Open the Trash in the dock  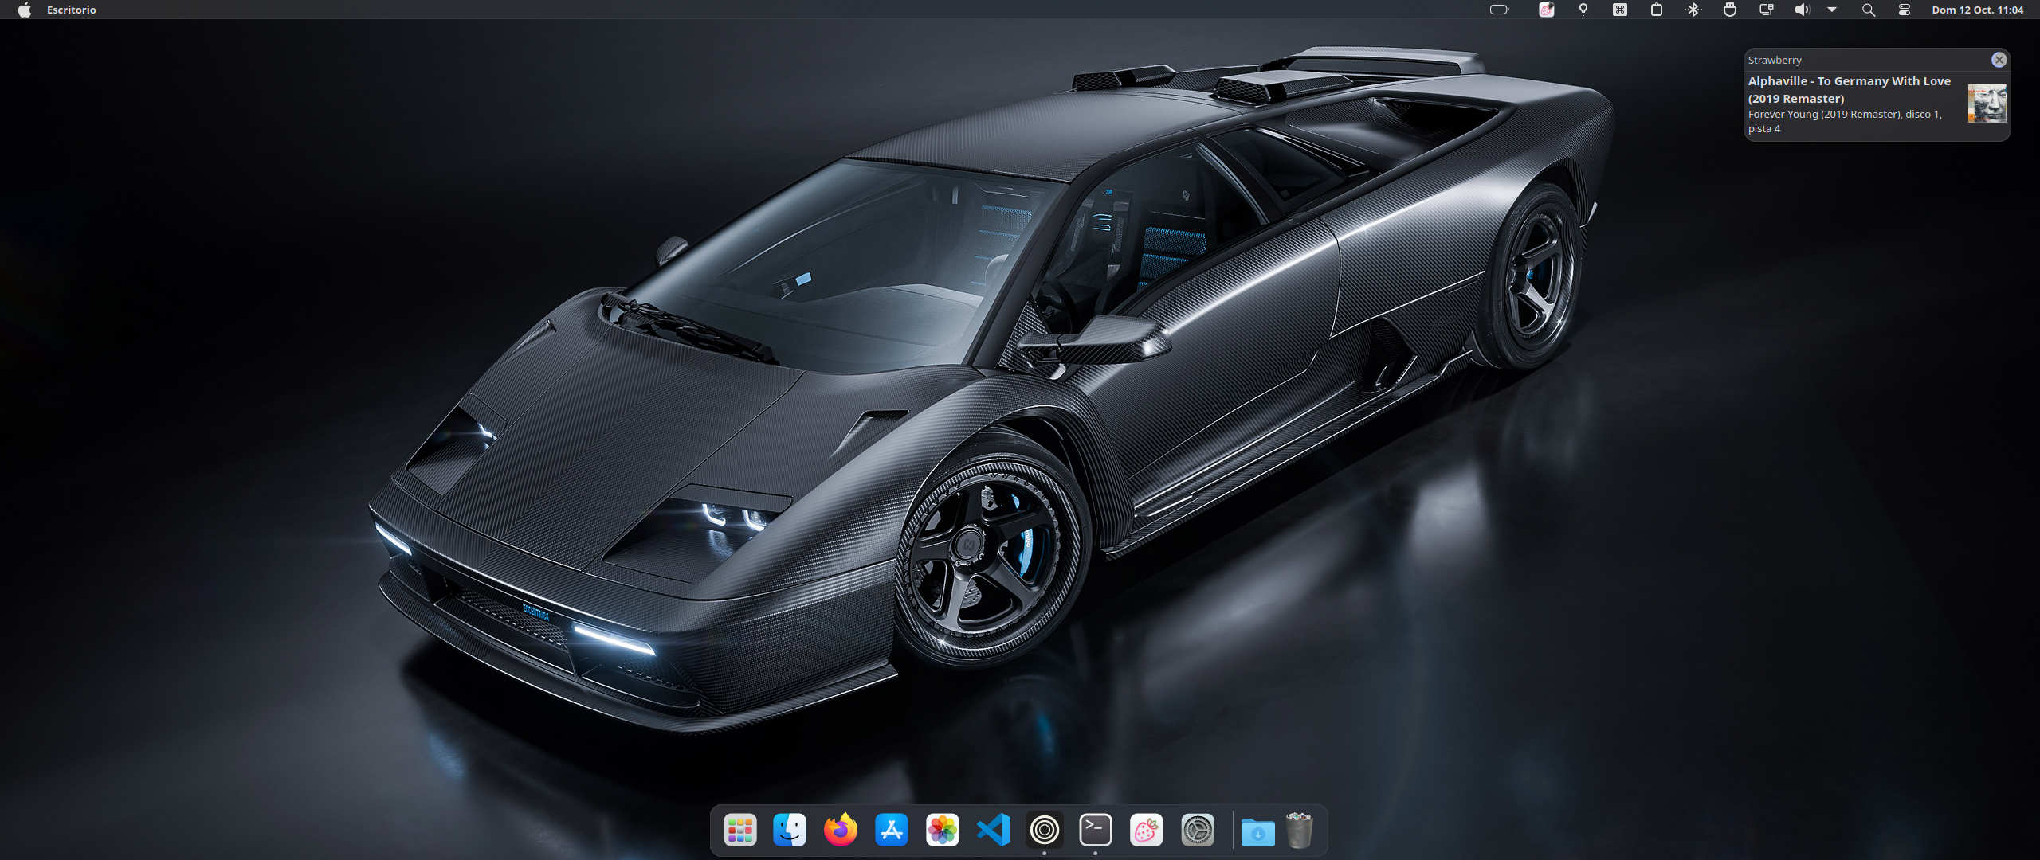click(x=1299, y=831)
